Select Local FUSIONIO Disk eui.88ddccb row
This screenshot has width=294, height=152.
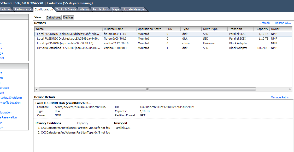tap(163, 34)
